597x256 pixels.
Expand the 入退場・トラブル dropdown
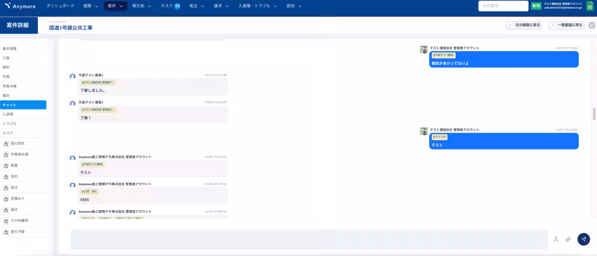tap(258, 6)
